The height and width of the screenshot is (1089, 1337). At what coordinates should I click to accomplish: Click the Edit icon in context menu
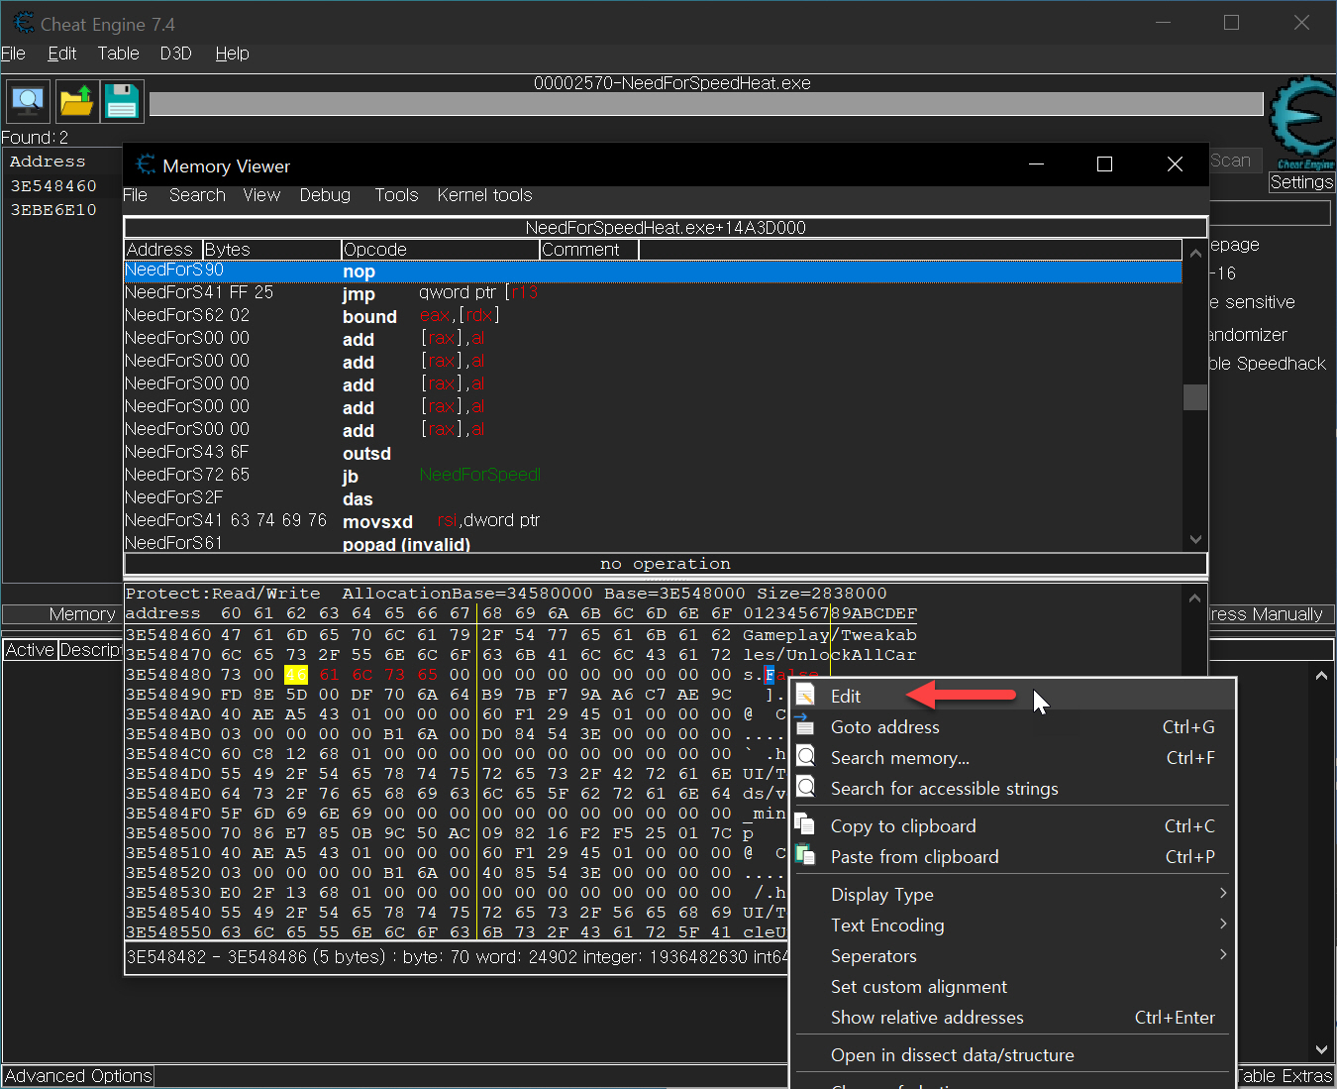[x=806, y=696]
